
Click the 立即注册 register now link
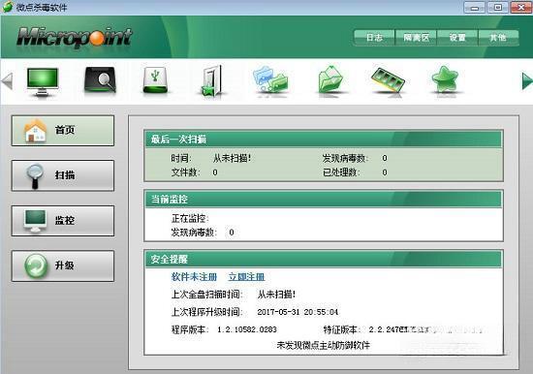pyautogui.click(x=246, y=277)
